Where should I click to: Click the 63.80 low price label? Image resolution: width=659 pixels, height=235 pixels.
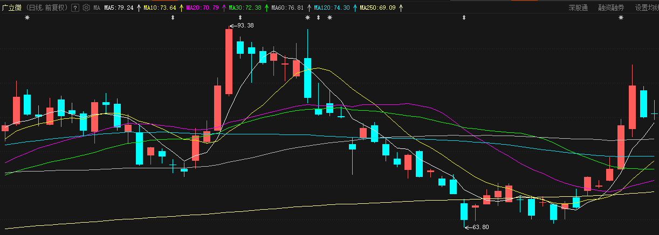click(480, 227)
